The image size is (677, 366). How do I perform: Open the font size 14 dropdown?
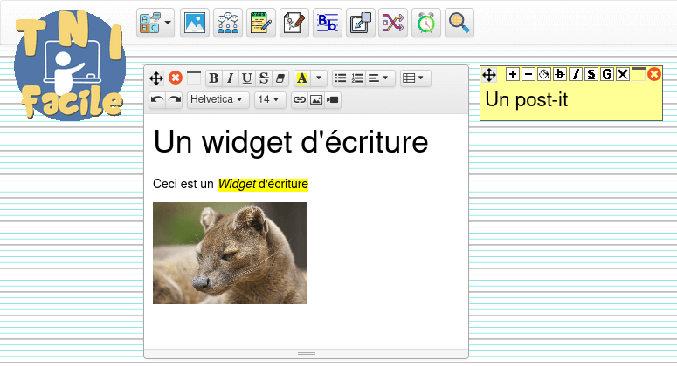(270, 100)
